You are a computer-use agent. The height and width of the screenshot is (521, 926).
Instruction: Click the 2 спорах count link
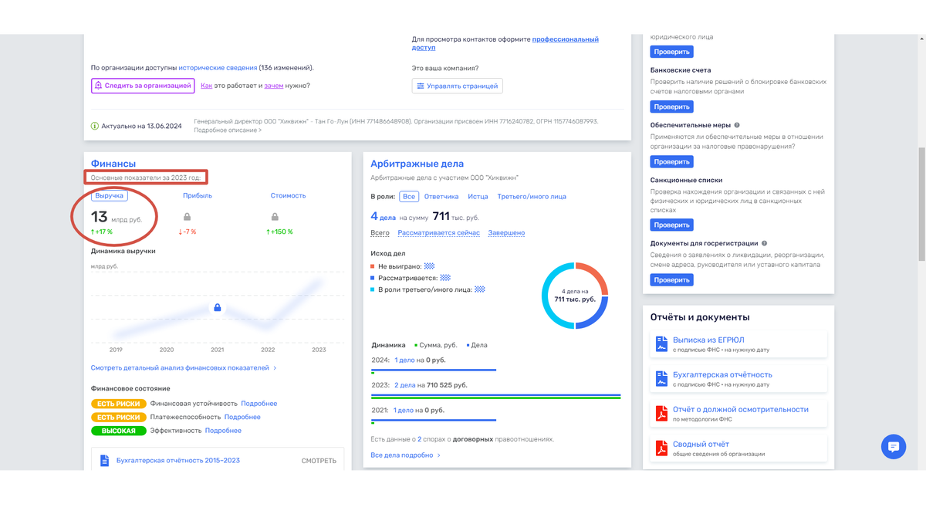pos(420,439)
